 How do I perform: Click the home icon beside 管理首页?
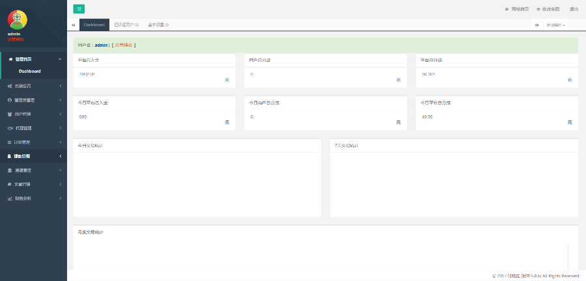point(10,59)
